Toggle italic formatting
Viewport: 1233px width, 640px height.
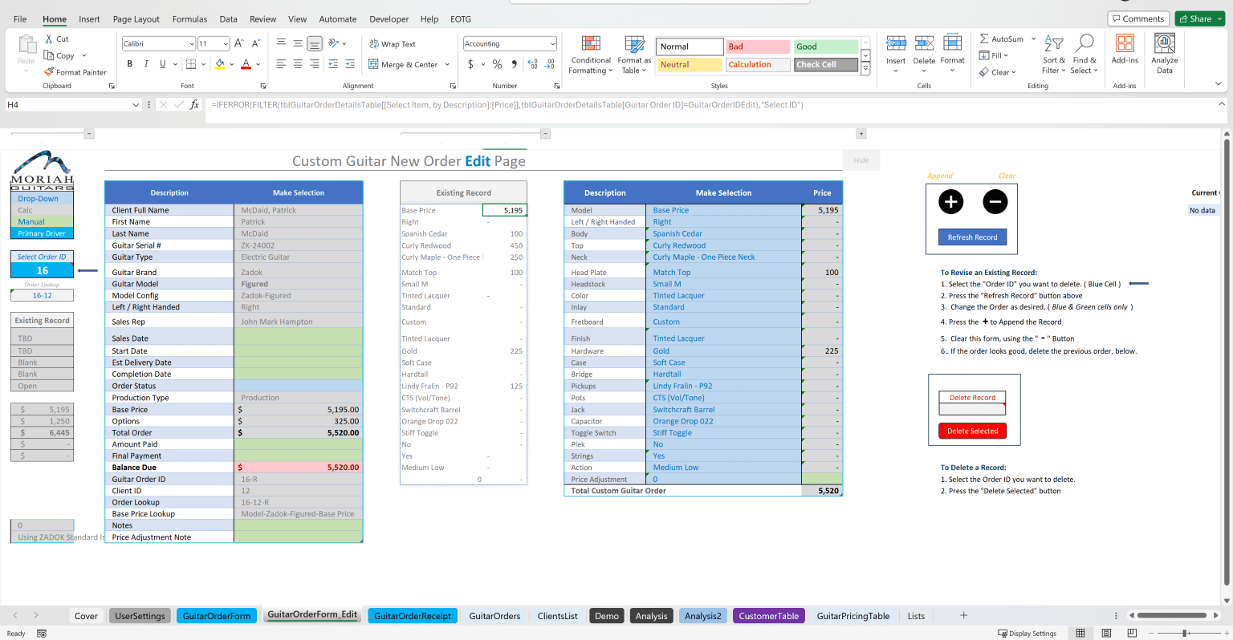pyautogui.click(x=145, y=63)
